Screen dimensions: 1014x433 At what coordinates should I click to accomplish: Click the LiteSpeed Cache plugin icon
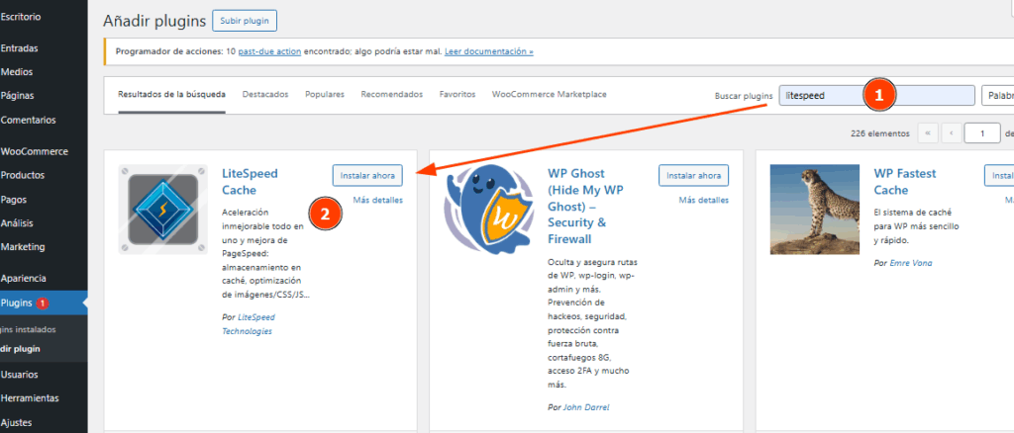click(x=163, y=209)
